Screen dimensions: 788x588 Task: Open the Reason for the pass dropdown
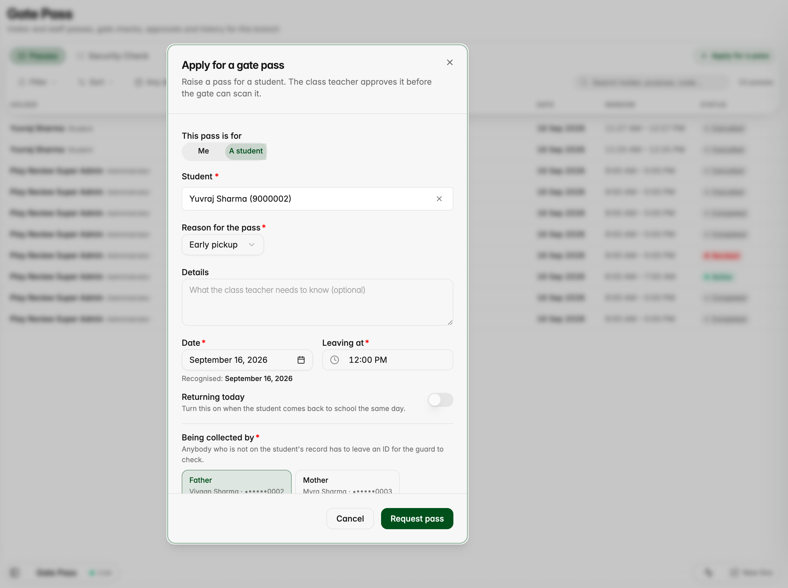click(x=223, y=245)
